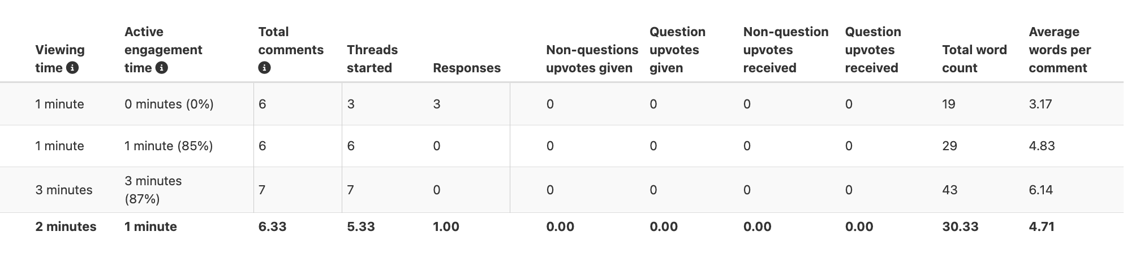Click the 6.33 average total comments value

coord(272,226)
